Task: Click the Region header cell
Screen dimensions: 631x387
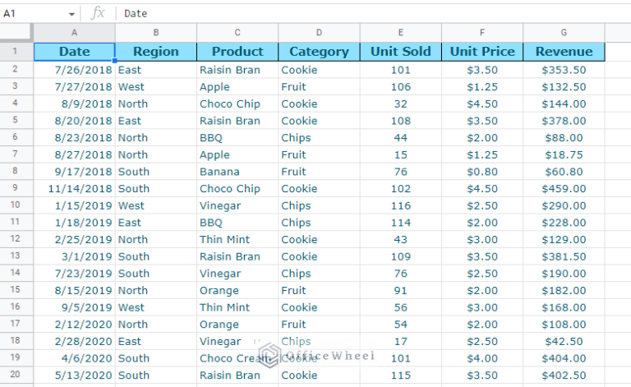Action: [x=155, y=51]
